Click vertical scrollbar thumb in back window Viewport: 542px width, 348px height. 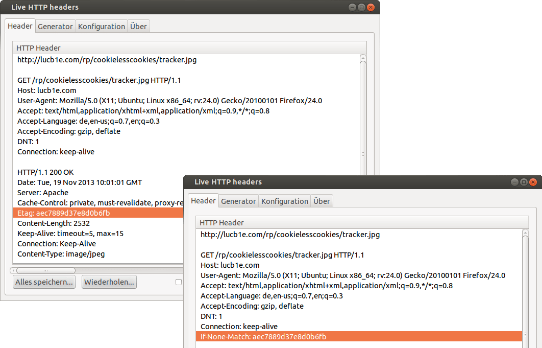point(363,118)
